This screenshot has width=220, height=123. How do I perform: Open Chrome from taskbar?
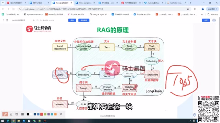[x=13, y=121]
